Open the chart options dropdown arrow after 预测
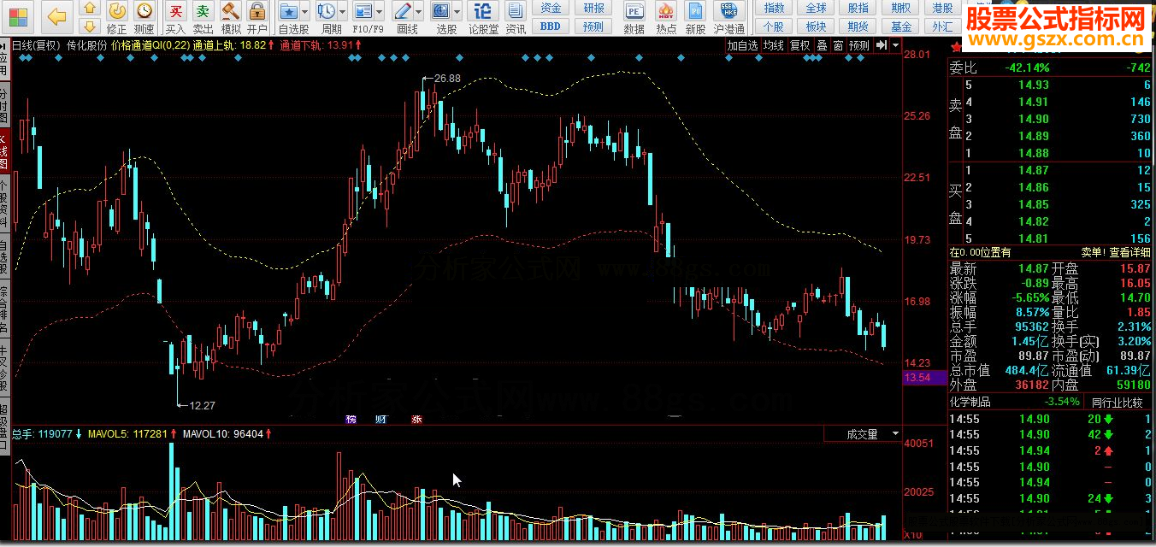The image size is (1156, 547). pos(895,45)
